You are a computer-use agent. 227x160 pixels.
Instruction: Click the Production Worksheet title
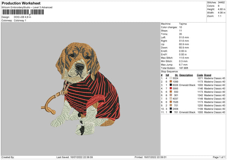coord(21,3)
